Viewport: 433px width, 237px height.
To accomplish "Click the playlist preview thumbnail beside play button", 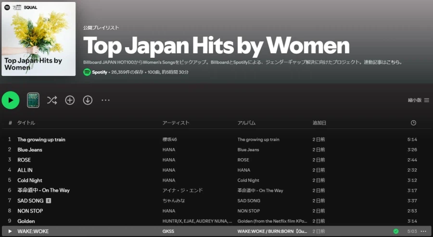I will tap(33, 100).
